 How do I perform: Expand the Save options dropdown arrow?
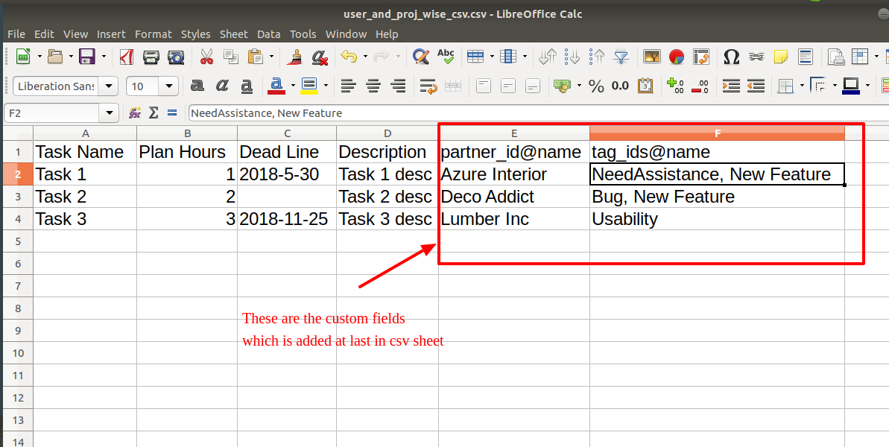pyautogui.click(x=103, y=56)
